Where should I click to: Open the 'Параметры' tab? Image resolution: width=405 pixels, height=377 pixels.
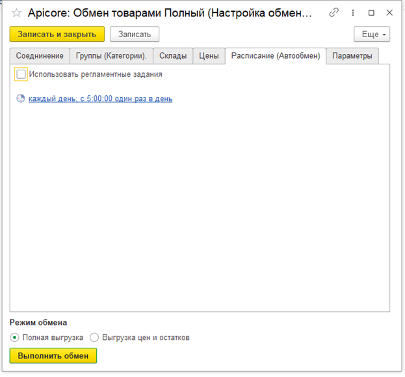coord(352,56)
